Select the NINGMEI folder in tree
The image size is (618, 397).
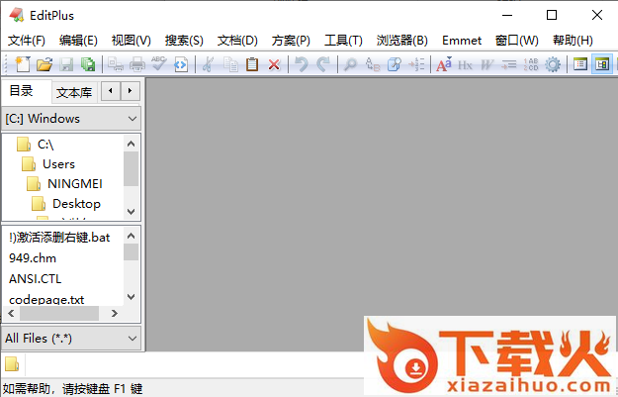64,184
